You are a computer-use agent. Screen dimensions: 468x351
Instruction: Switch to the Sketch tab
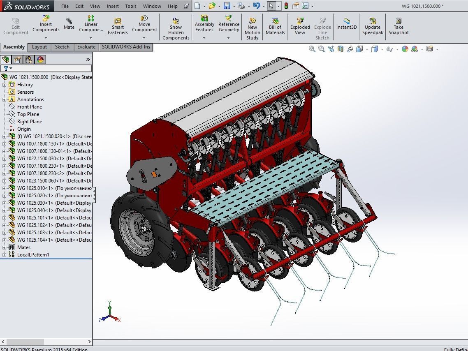tap(62, 47)
